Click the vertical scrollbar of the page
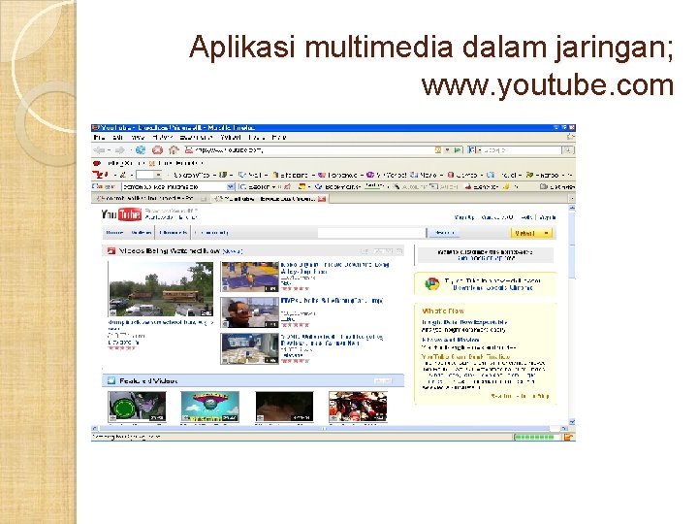Image resolution: width=698 pixels, height=524 pixels. [572, 314]
